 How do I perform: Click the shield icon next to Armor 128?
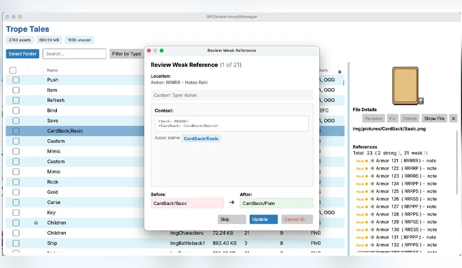pos(372,215)
